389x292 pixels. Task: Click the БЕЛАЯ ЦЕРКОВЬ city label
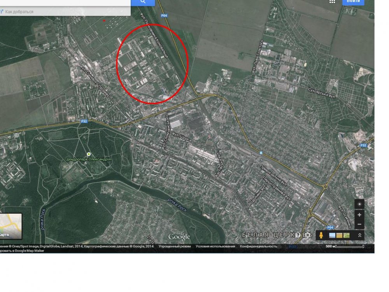click(x=277, y=235)
